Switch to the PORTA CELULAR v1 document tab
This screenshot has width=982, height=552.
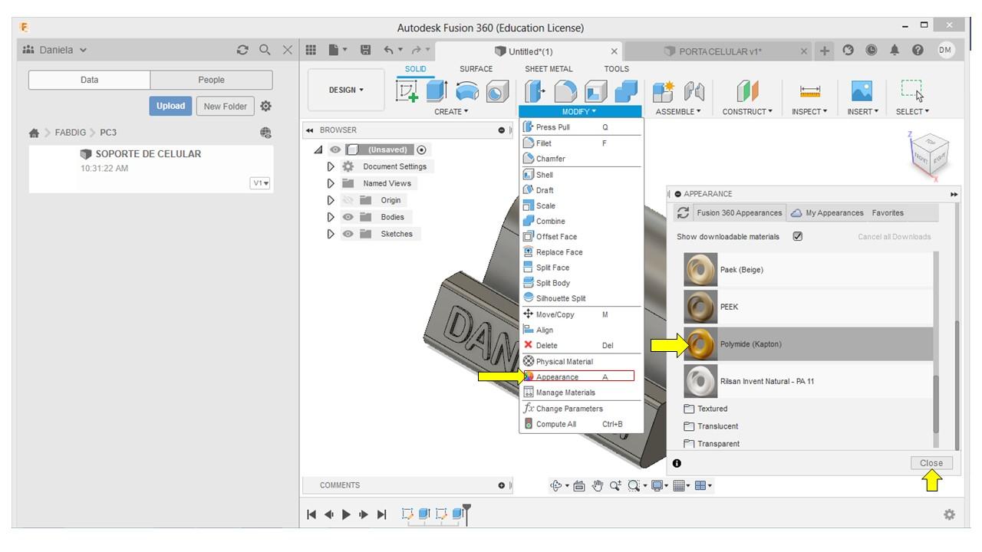(x=720, y=51)
